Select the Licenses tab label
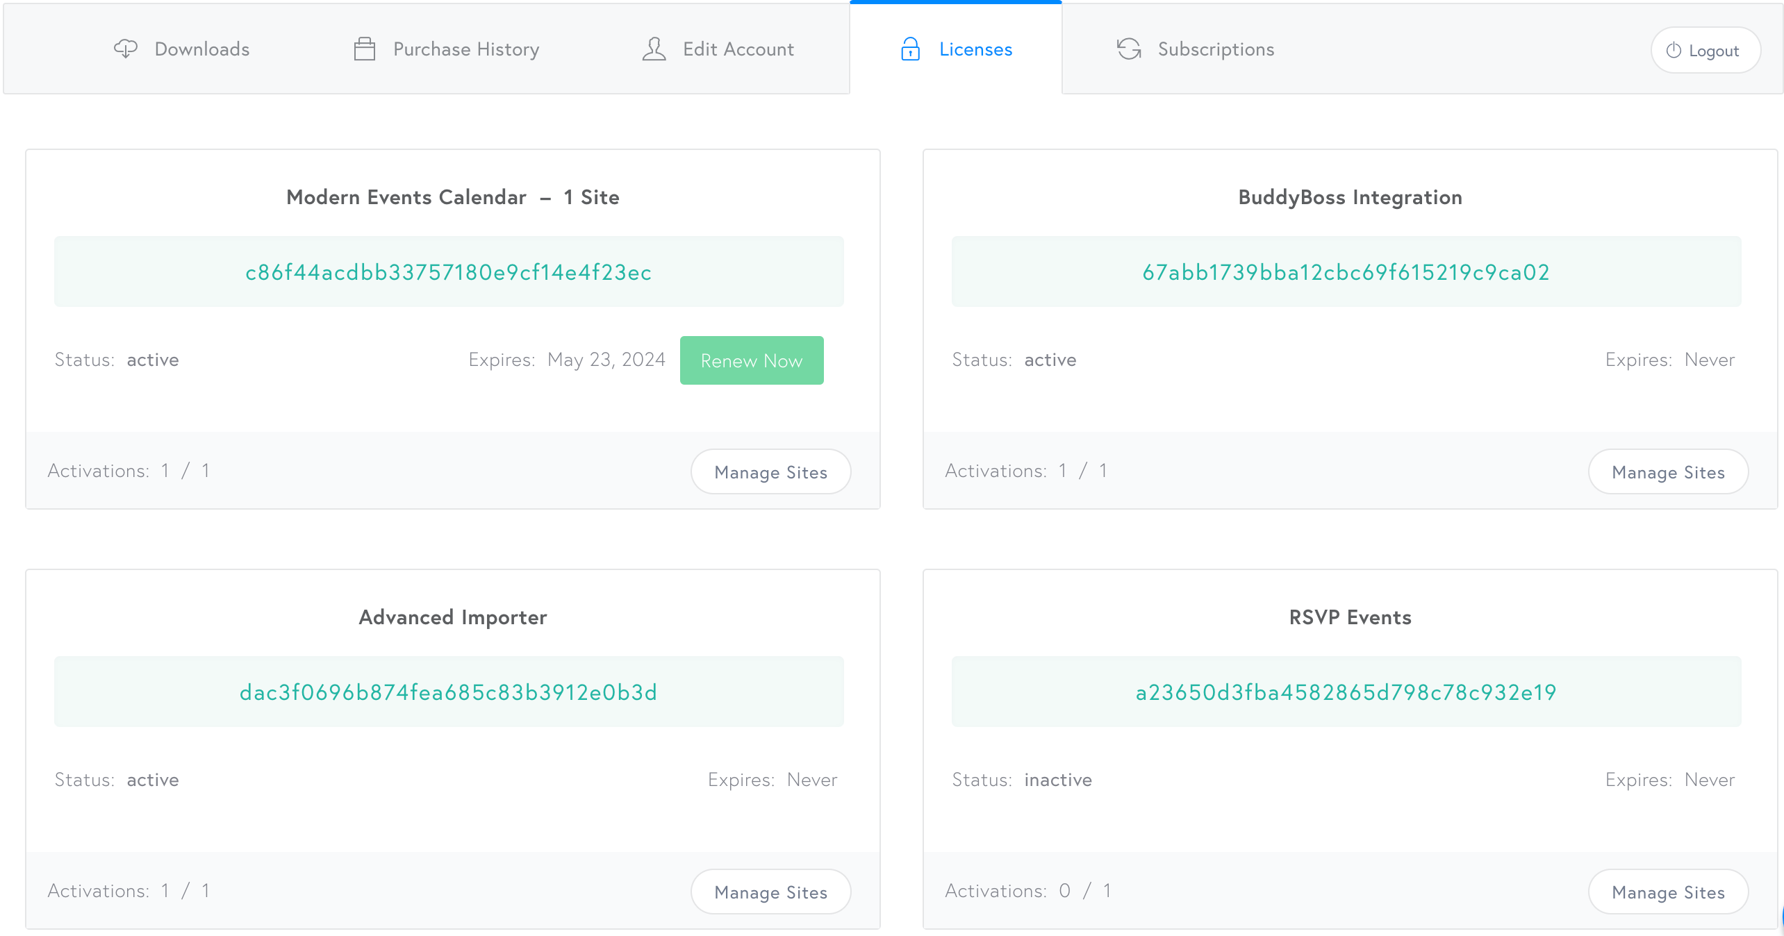This screenshot has width=1784, height=936. point(975,49)
